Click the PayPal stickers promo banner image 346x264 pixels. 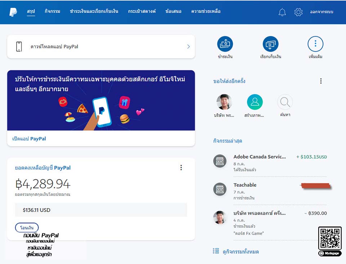point(101,100)
